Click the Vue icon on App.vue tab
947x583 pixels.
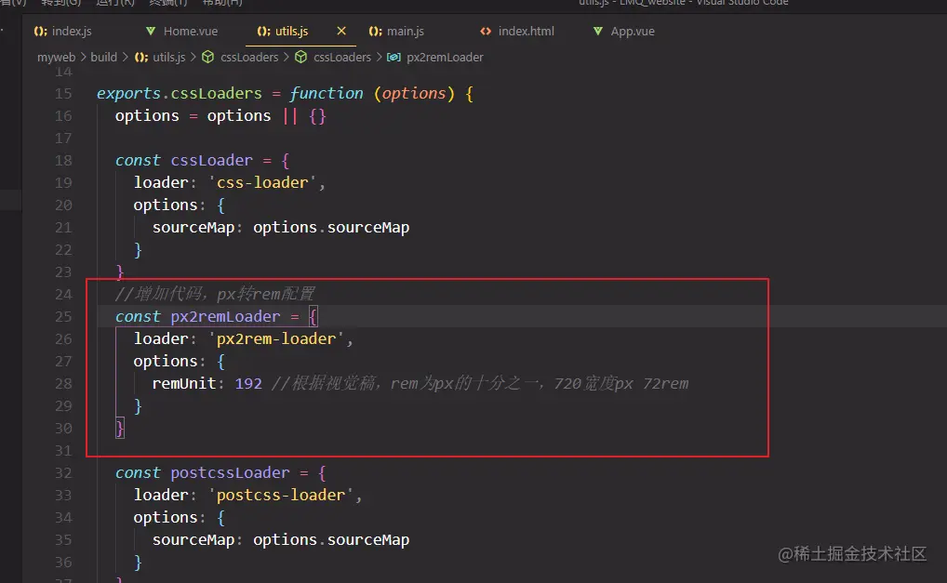pos(598,31)
